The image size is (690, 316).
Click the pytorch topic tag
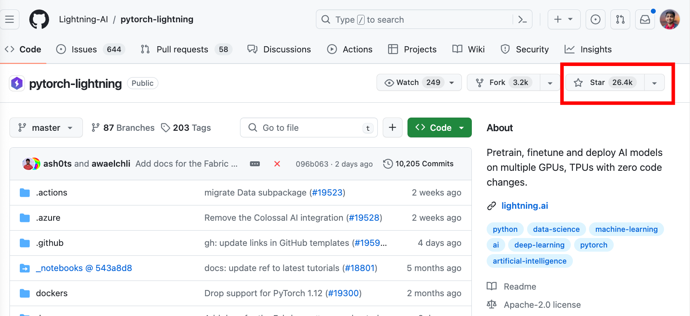(594, 245)
